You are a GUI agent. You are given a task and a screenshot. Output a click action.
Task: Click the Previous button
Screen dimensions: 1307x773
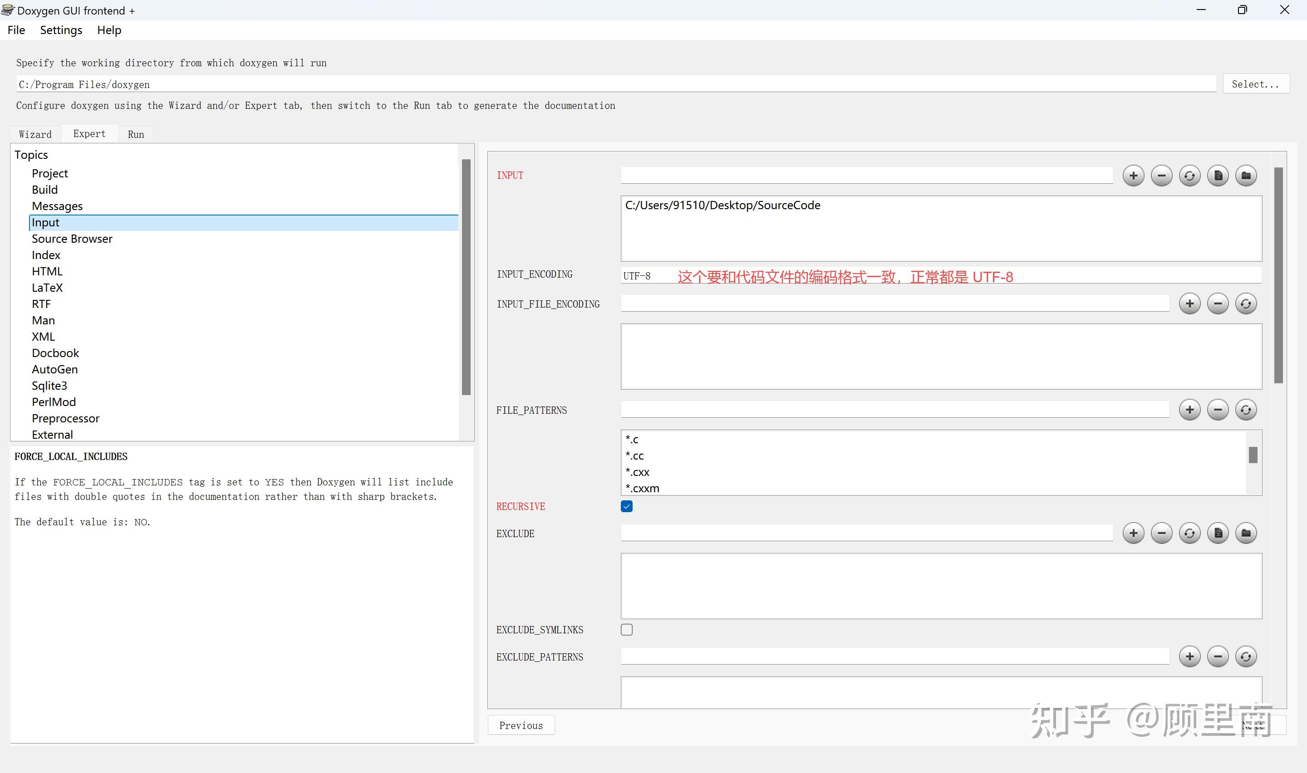coord(521,725)
